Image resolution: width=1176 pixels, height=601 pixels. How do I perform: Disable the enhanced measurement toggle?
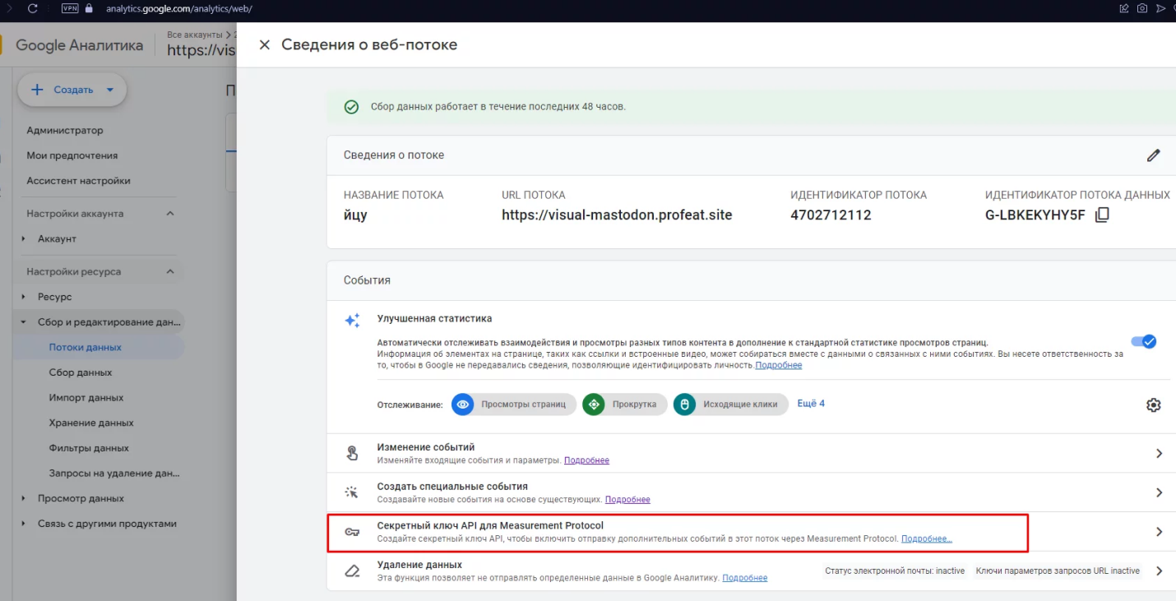(1143, 341)
